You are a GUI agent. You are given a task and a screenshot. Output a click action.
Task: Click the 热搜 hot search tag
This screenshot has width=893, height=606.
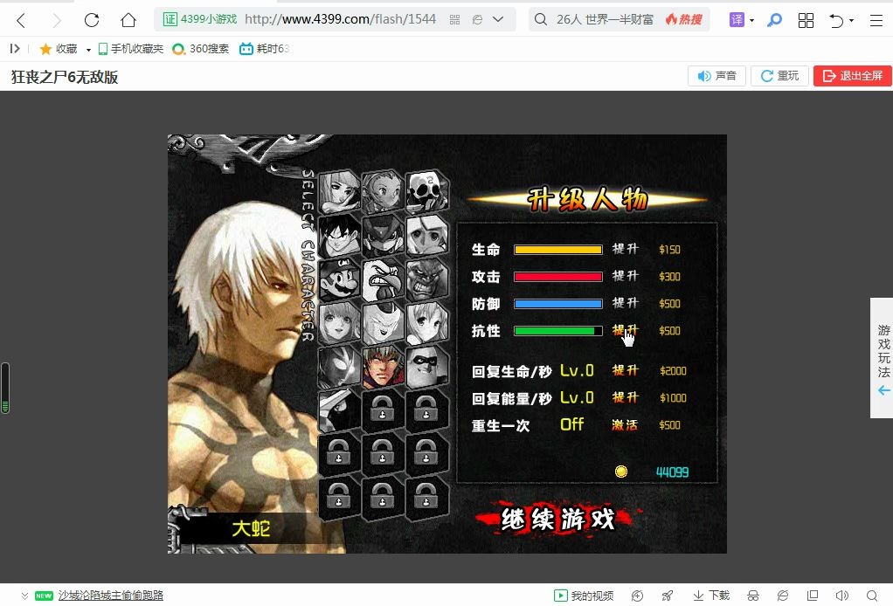click(x=683, y=19)
